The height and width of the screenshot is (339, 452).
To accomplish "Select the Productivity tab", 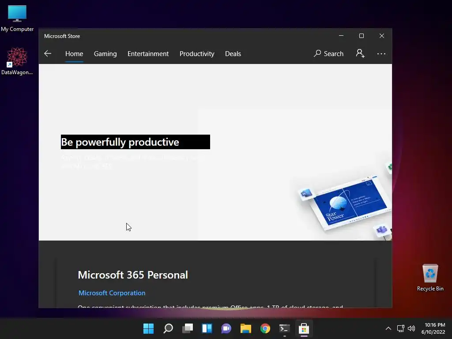I will (x=197, y=53).
